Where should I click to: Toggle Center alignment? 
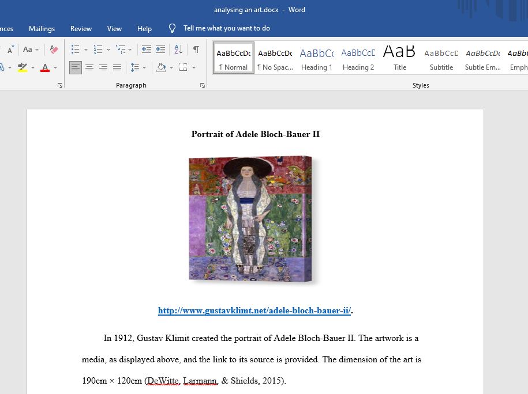[x=89, y=67]
